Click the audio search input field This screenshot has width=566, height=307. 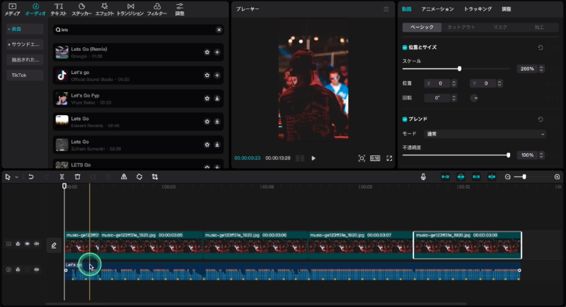pyautogui.click(x=138, y=30)
